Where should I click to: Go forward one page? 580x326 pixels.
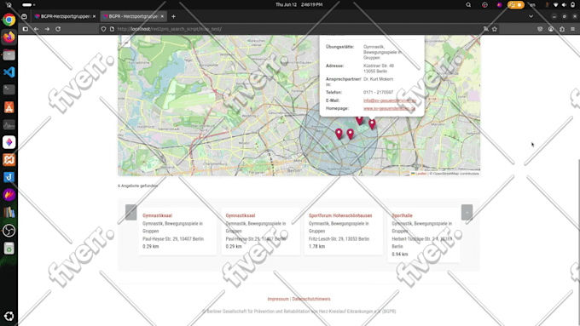click(47, 29)
